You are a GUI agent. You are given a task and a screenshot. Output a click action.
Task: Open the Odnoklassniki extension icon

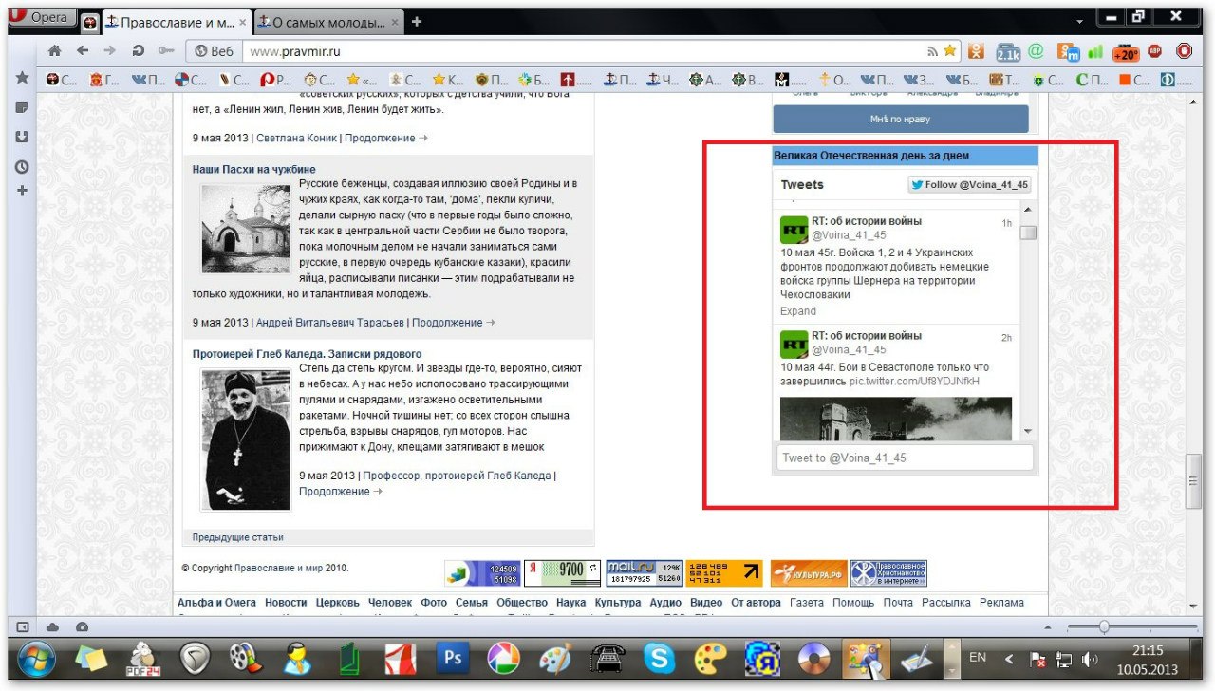(977, 51)
